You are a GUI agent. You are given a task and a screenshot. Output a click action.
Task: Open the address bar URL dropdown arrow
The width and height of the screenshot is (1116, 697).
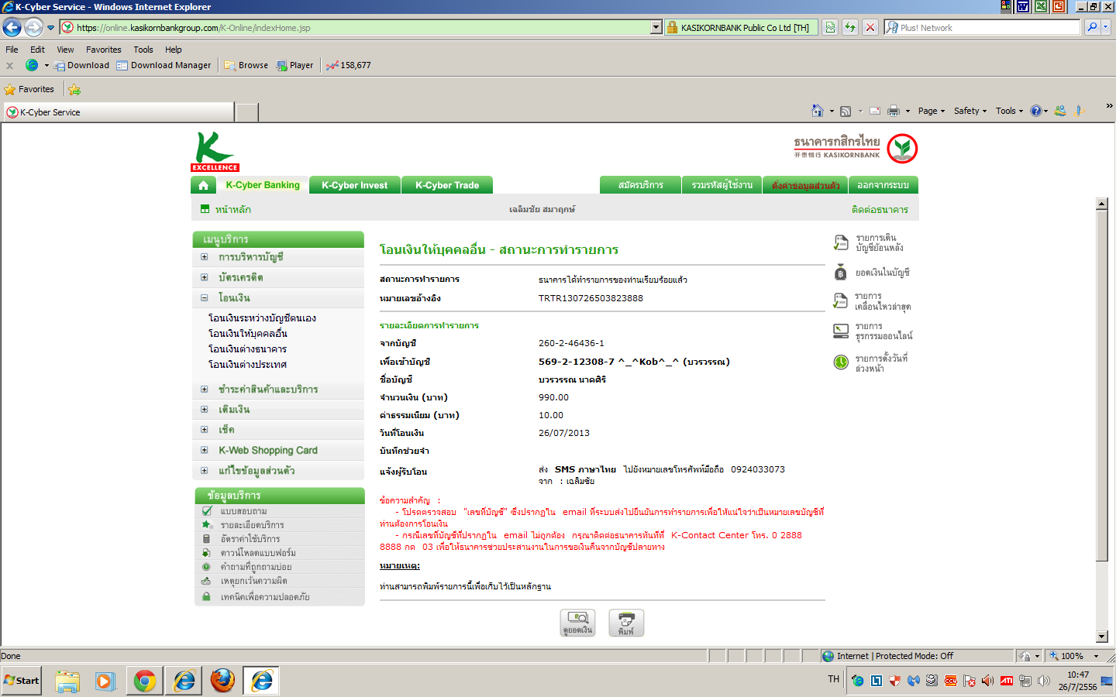656,27
